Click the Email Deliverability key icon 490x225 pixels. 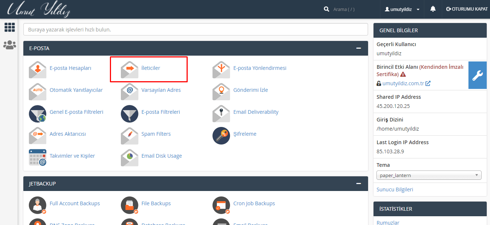(221, 113)
